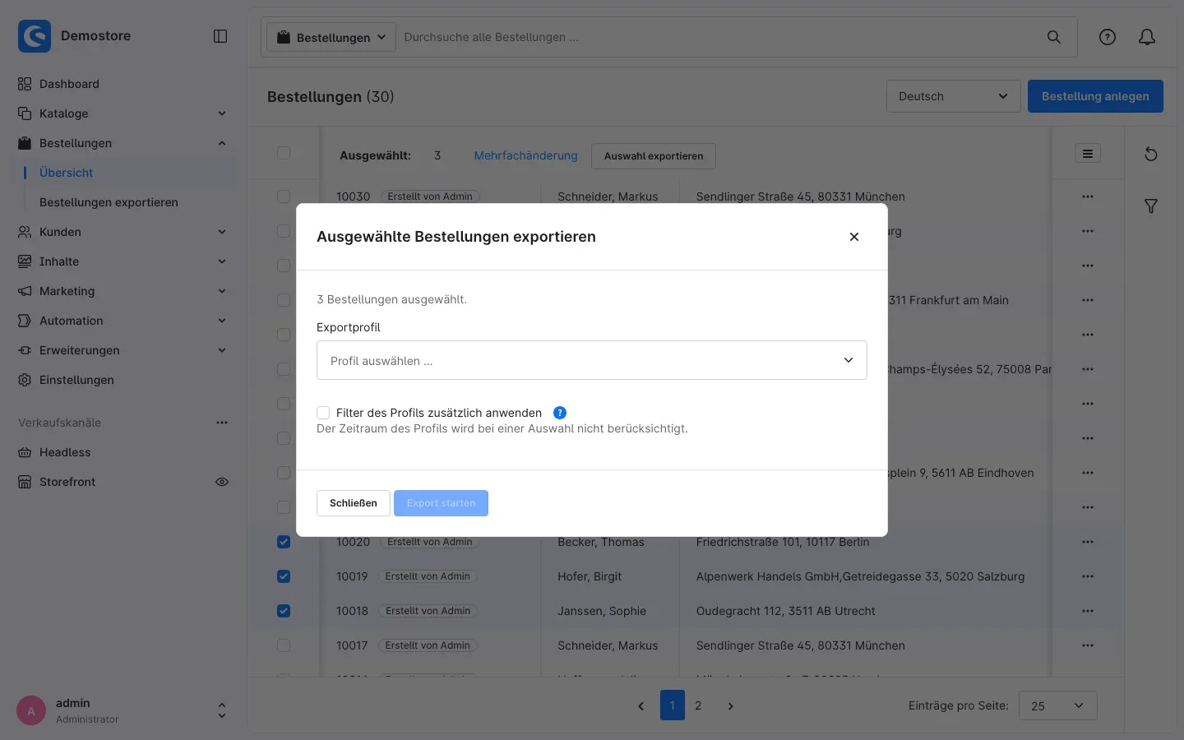Click the Demostore logo icon
Viewport: 1184px width, 740px height.
pyautogui.click(x=35, y=36)
